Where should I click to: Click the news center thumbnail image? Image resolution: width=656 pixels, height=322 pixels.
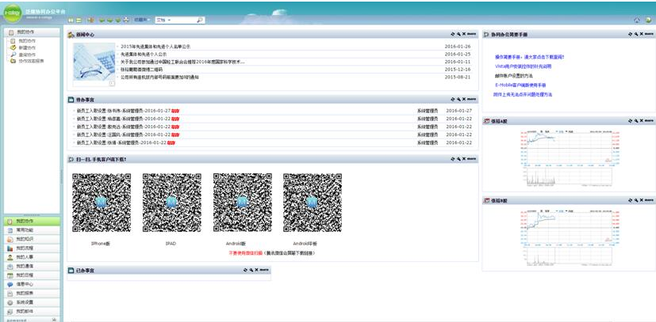tap(94, 62)
